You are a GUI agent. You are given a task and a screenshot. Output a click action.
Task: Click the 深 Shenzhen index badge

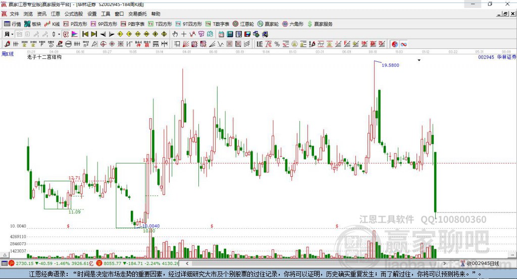99,263
